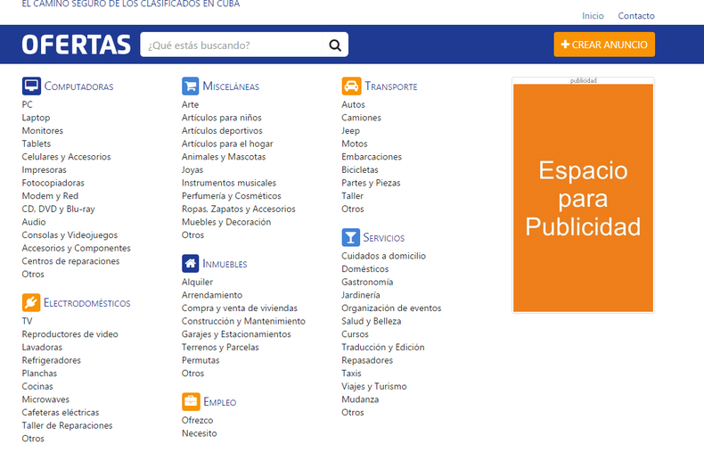The image size is (704, 452).
Task: Click the Misceláneas shopping cart icon
Action: click(x=190, y=86)
